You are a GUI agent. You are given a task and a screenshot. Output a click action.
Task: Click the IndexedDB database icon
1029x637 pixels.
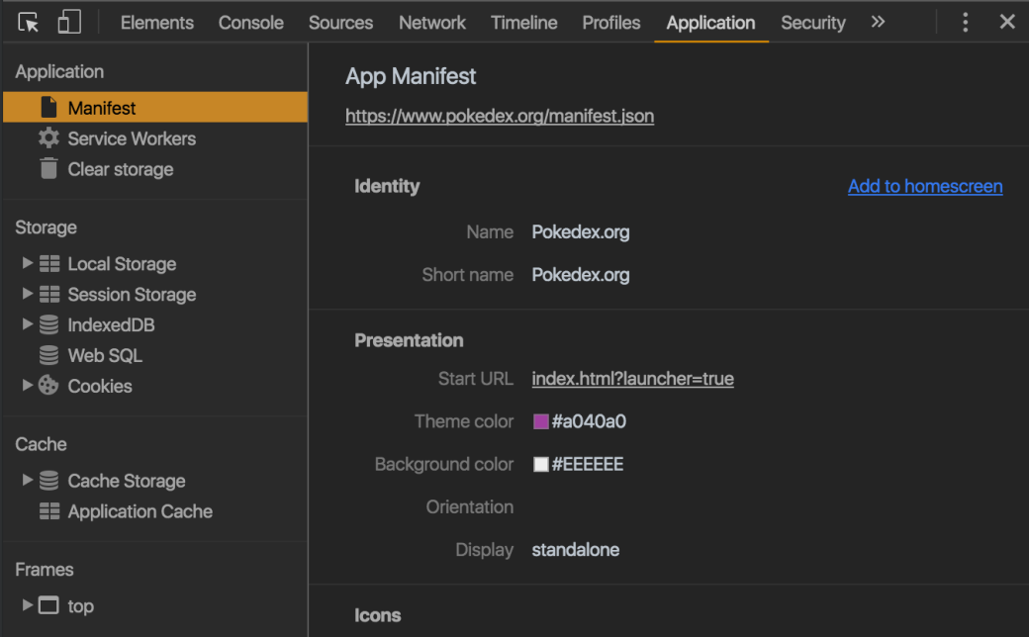tap(48, 324)
